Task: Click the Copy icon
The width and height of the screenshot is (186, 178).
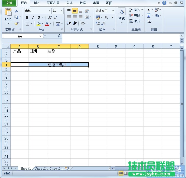Action: 16,17
